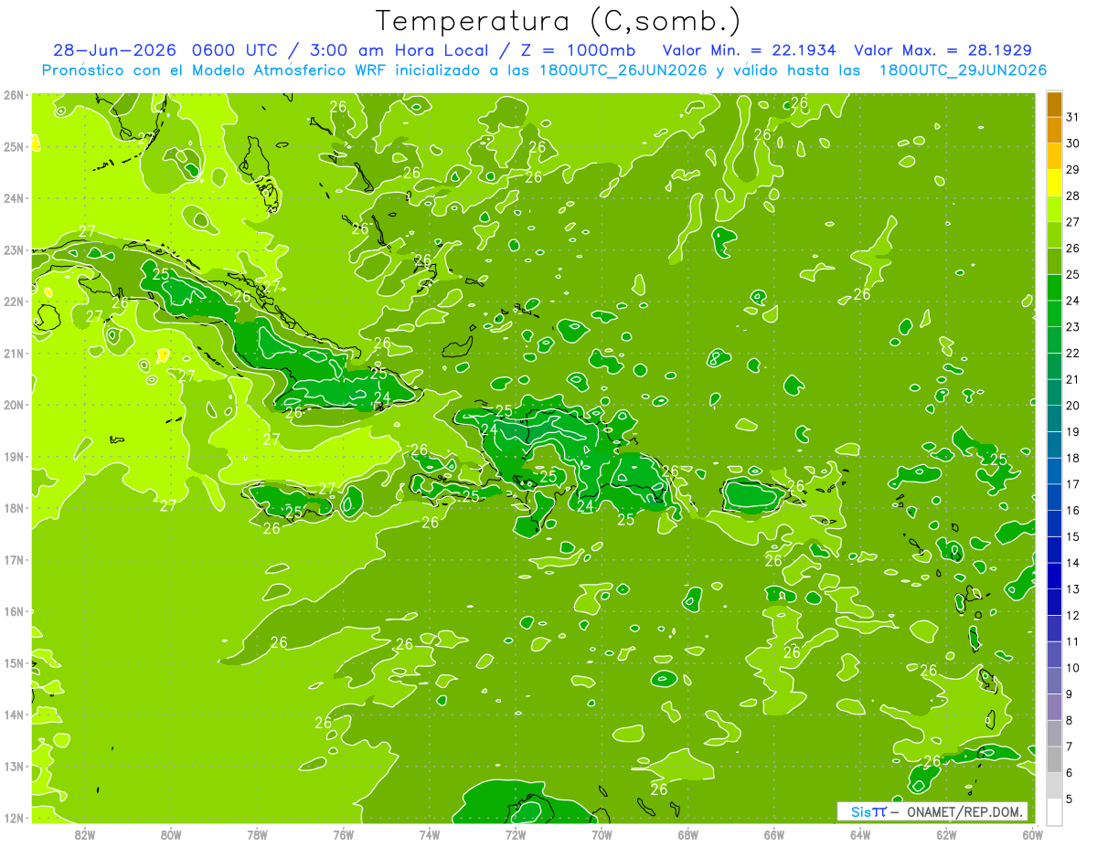The height and width of the screenshot is (847, 1097).
Task: Click the 'Valor Max. = 28.1929' text
Action: (x=943, y=50)
